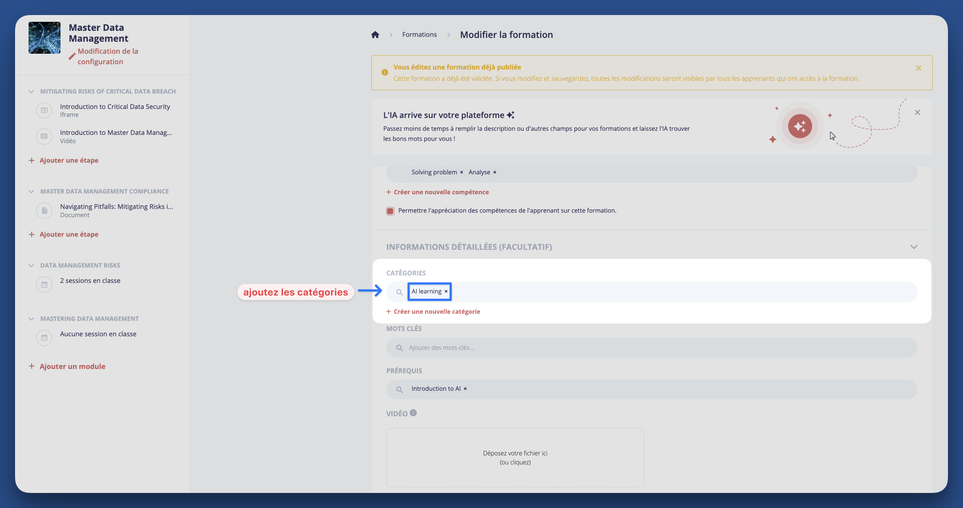Enable appréciation des compétences checkbox
Screen dimensions: 963x508
tap(390, 211)
